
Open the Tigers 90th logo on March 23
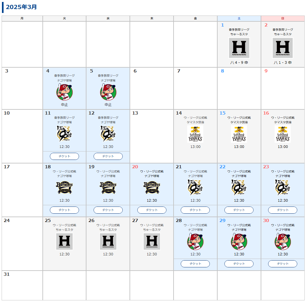283,188
